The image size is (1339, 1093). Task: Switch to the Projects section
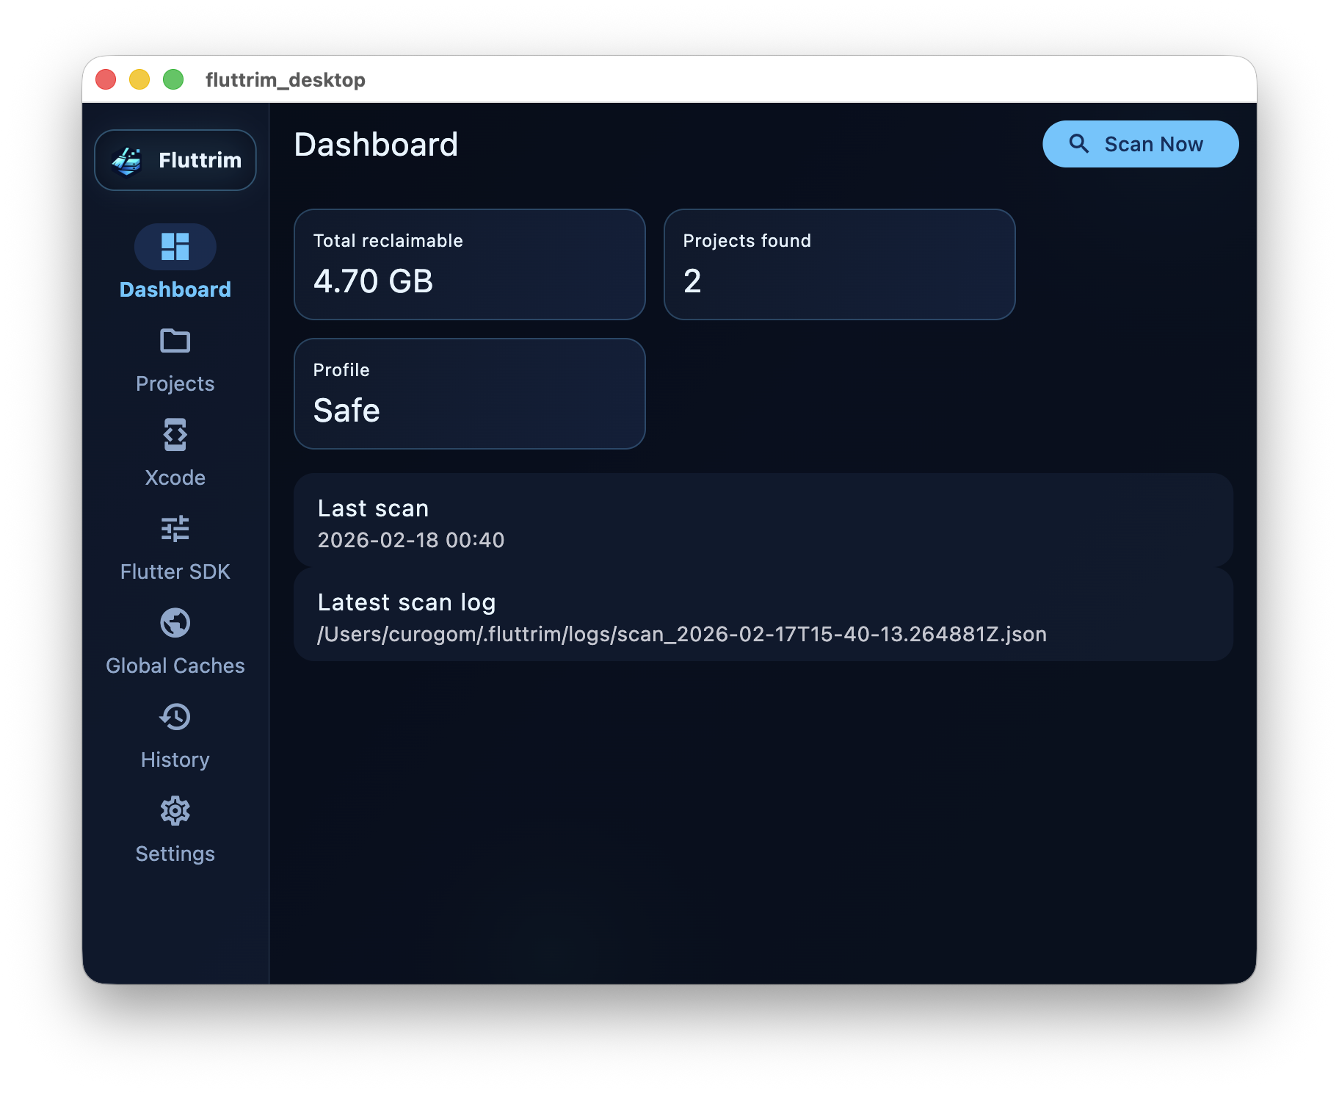coord(175,383)
